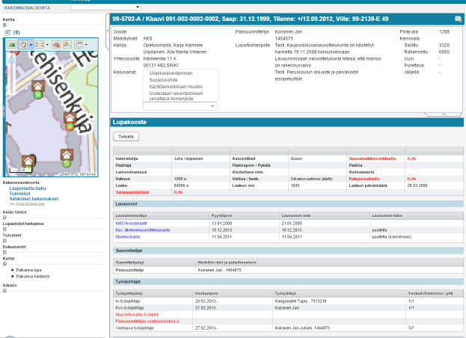
Task: Click Kvv-työnjohtaja row label
Action: pos(129,308)
